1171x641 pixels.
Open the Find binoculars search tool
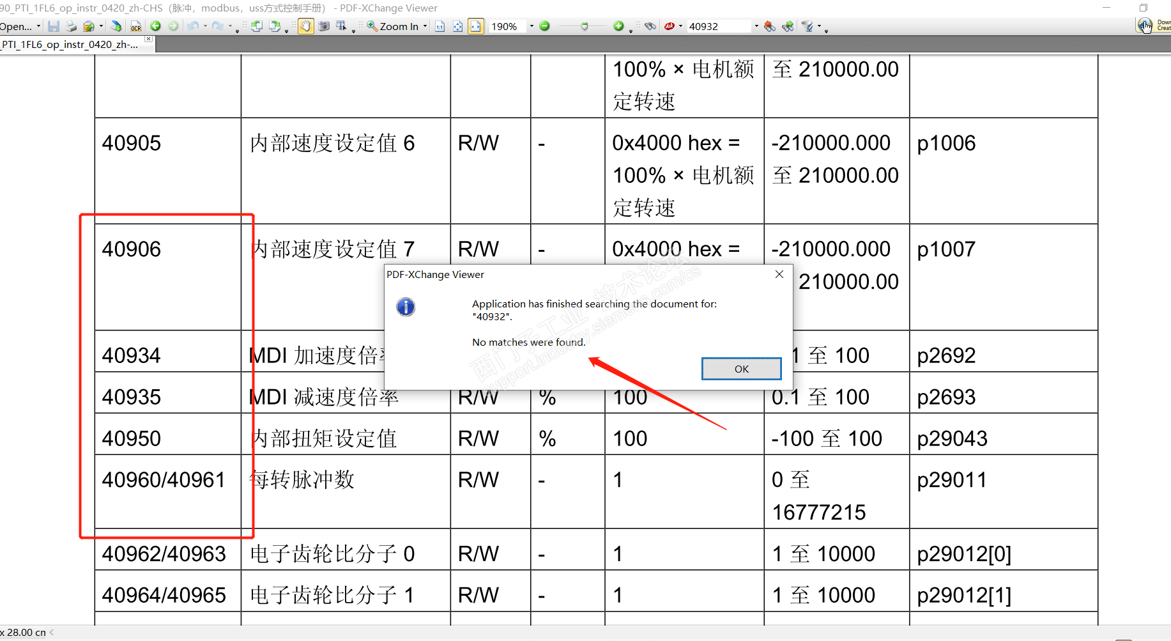click(x=650, y=26)
